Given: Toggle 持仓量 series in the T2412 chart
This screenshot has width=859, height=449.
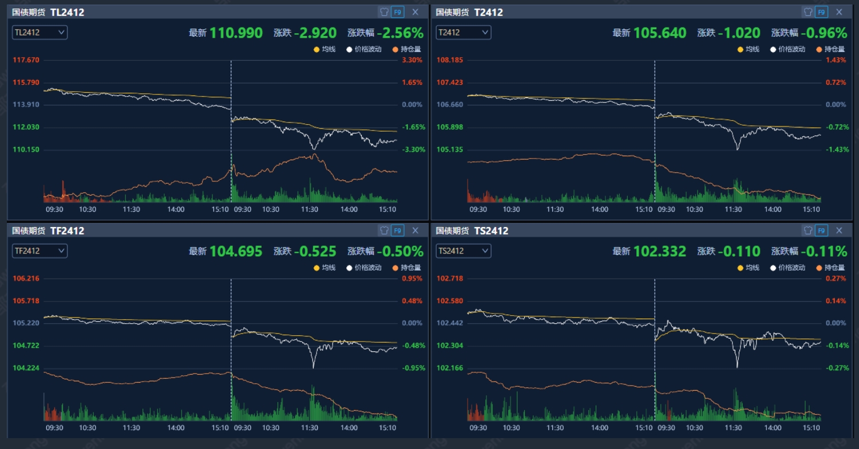Looking at the screenshot, I should pyautogui.click(x=830, y=49).
